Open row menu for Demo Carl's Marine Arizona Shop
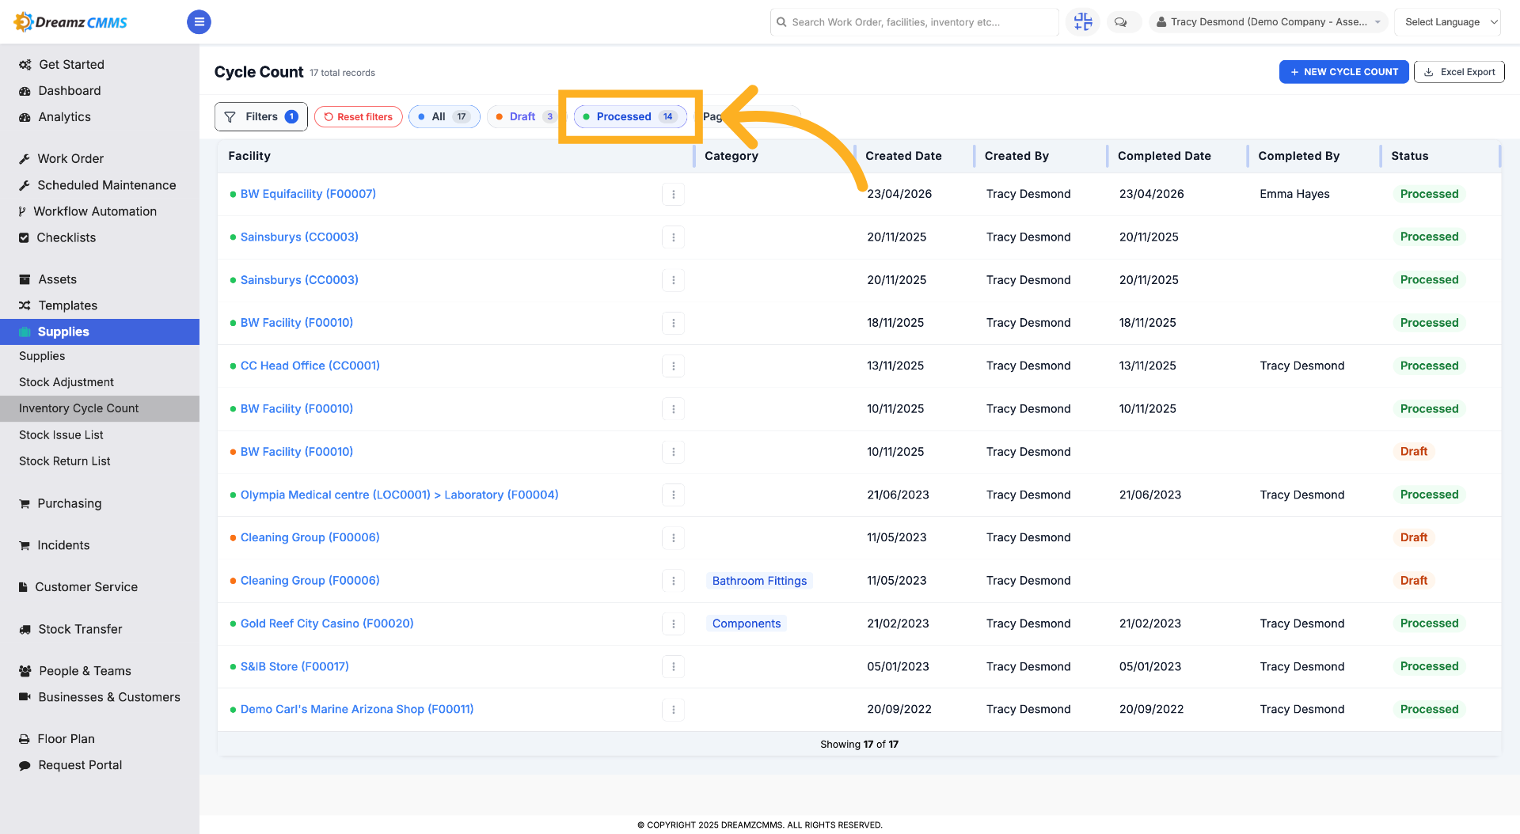Viewport: 1520px width, 834px height. 674,709
